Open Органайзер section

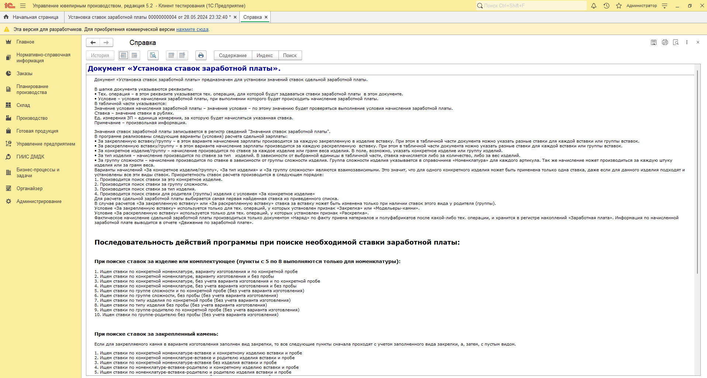pyautogui.click(x=41, y=189)
